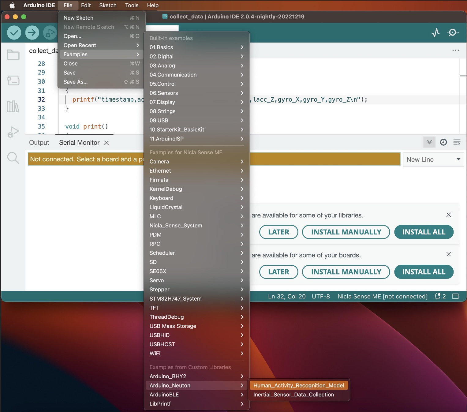
Task: Click the Ln 32, Col 20 indicator
Action: click(x=287, y=296)
